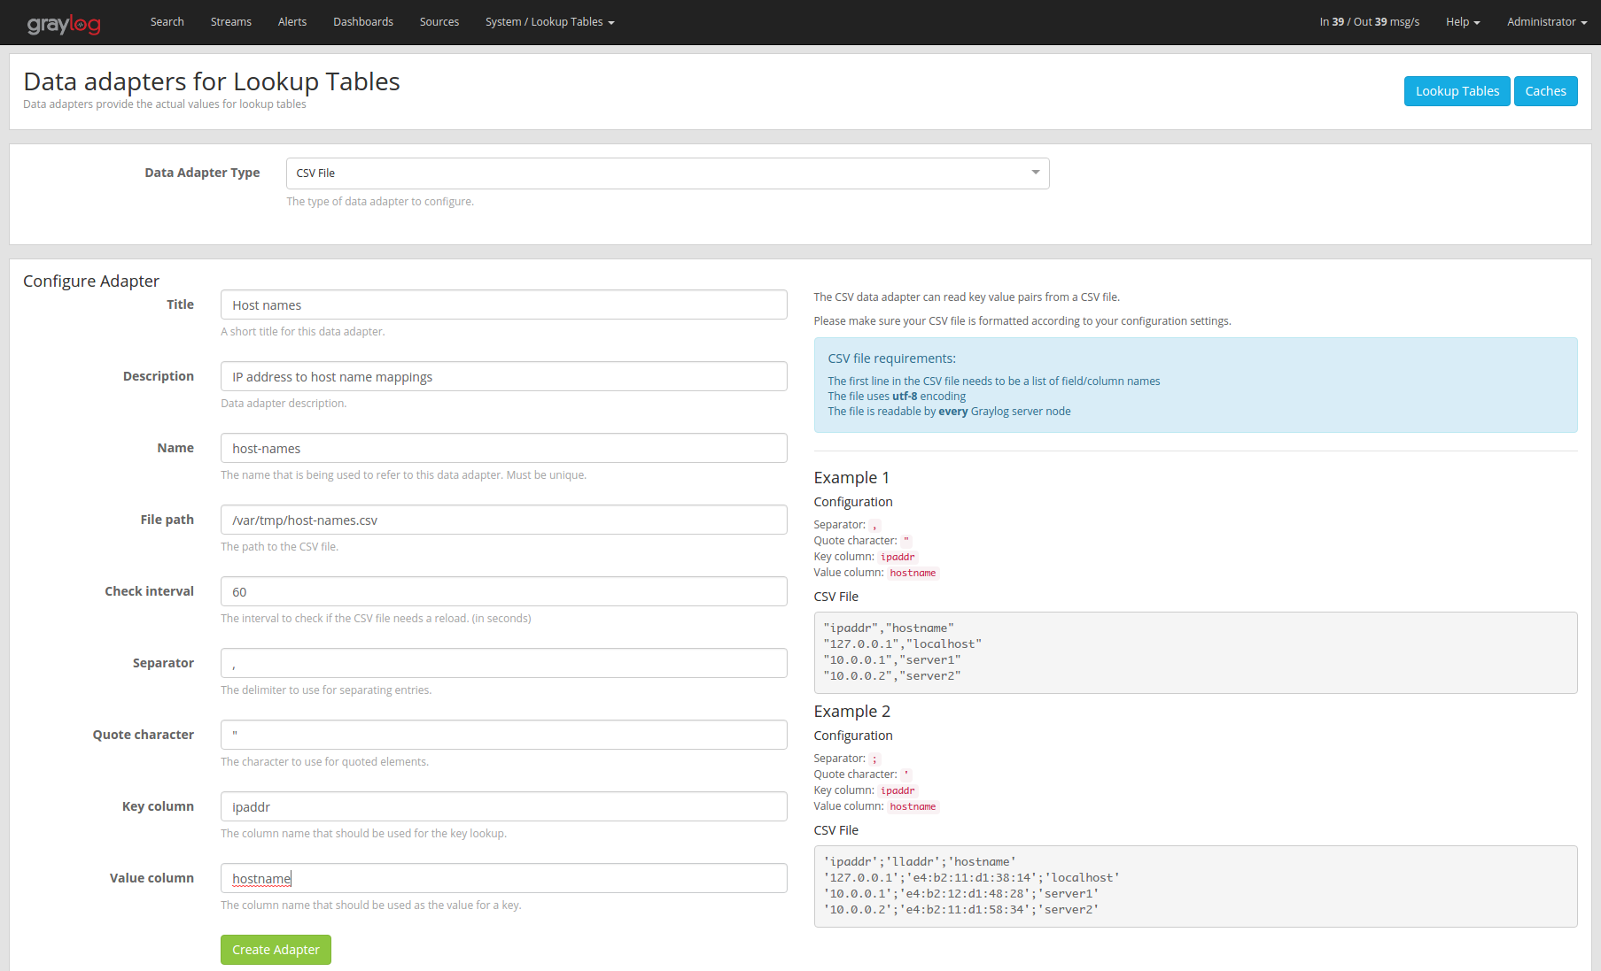Expand the Administrator user menu
1601x971 pixels.
click(1546, 22)
